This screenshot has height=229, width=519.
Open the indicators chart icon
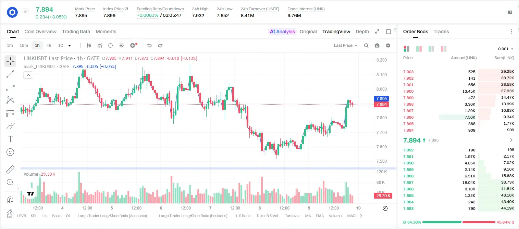coord(100,45)
